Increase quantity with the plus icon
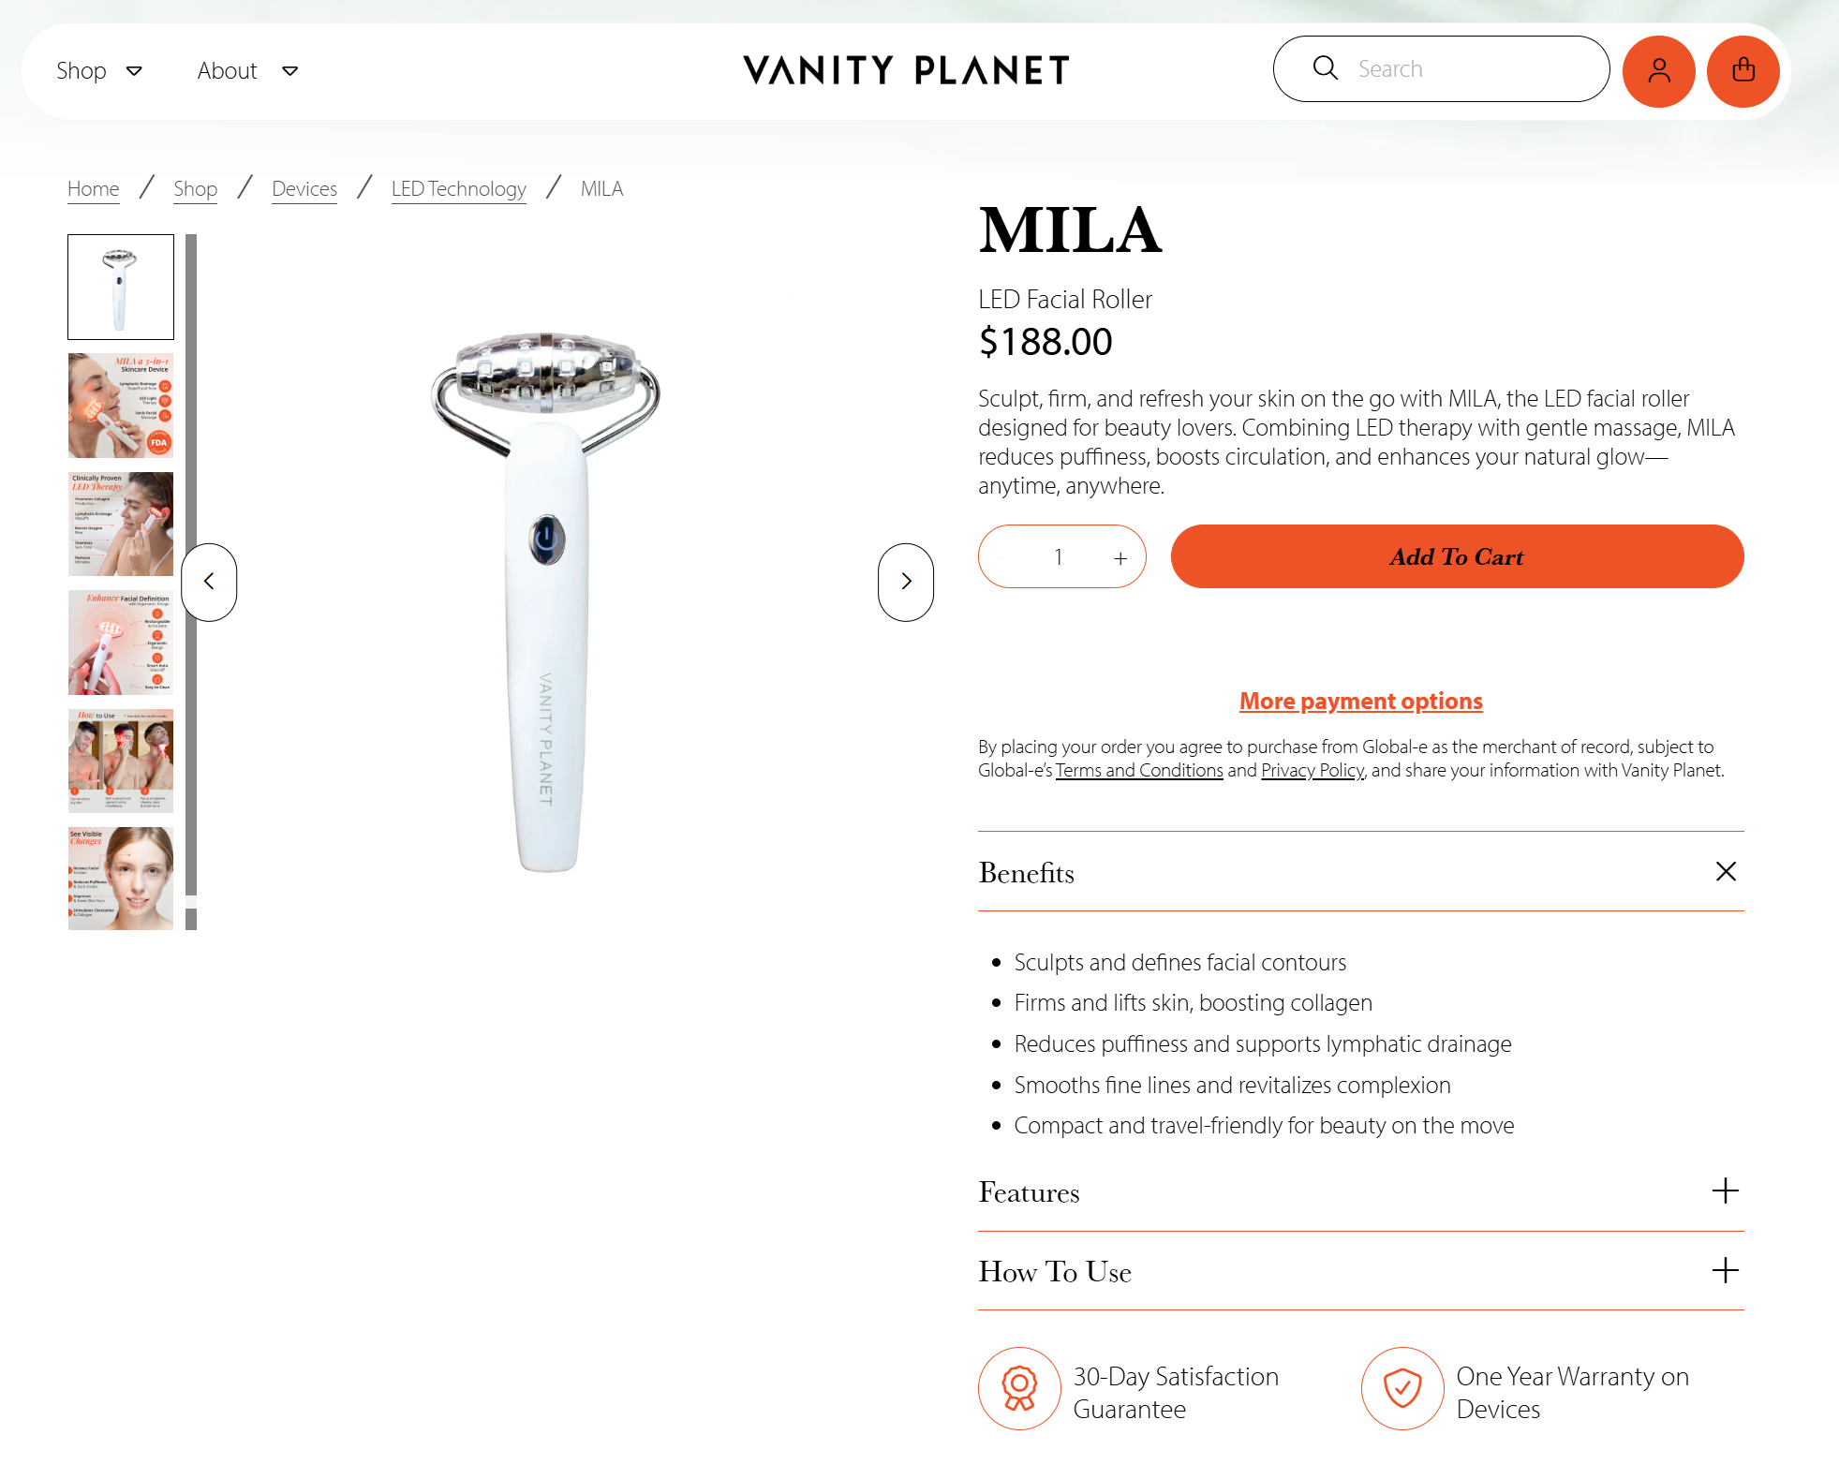 [1120, 558]
